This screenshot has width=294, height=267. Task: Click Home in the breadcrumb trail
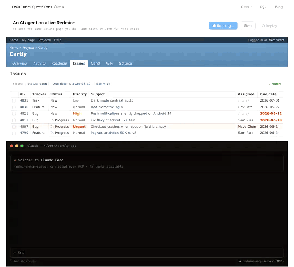14,48
